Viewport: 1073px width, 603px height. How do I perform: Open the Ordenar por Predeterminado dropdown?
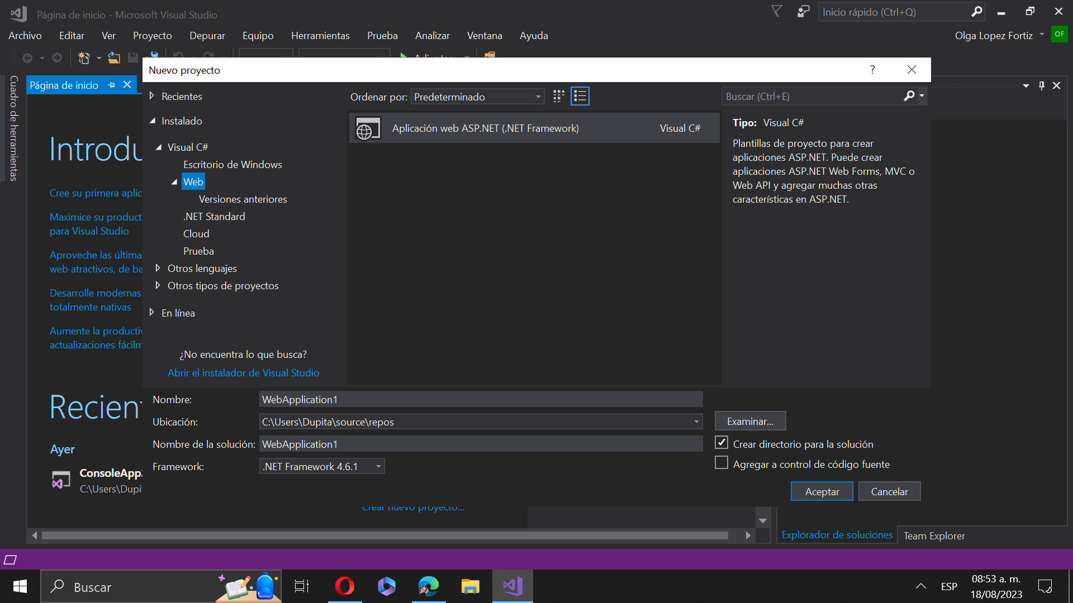478,97
